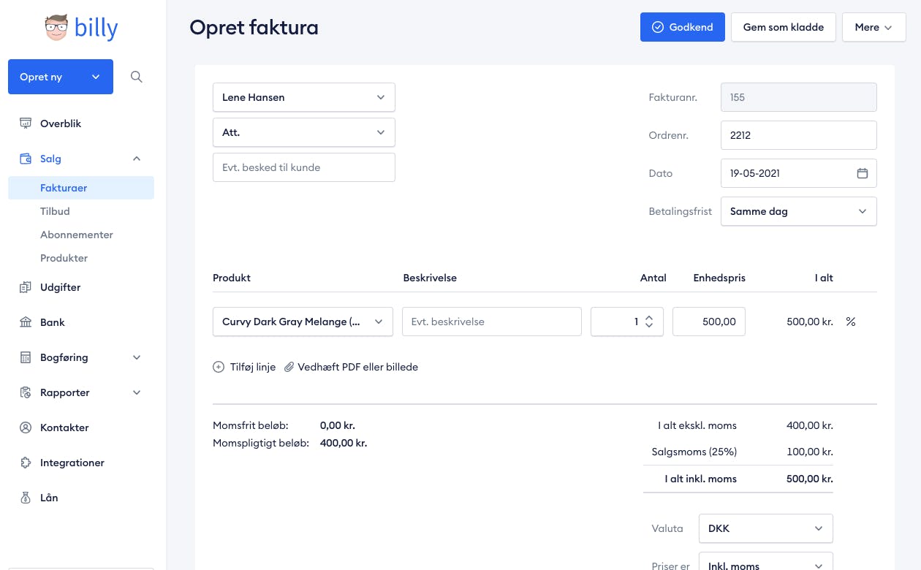The width and height of the screenshot is (921, 570).
Task: Click the Godkend button
Action: click(682, 27)
